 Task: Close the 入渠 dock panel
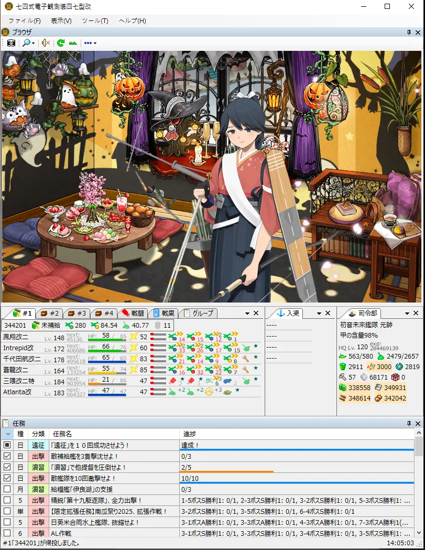point(328,313)
